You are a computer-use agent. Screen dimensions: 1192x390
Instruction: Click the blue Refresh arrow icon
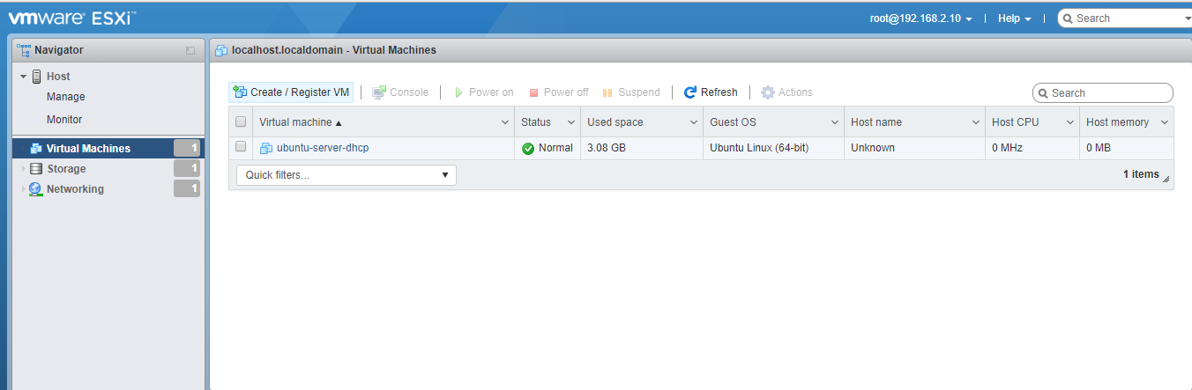click(x=690, y=92)
